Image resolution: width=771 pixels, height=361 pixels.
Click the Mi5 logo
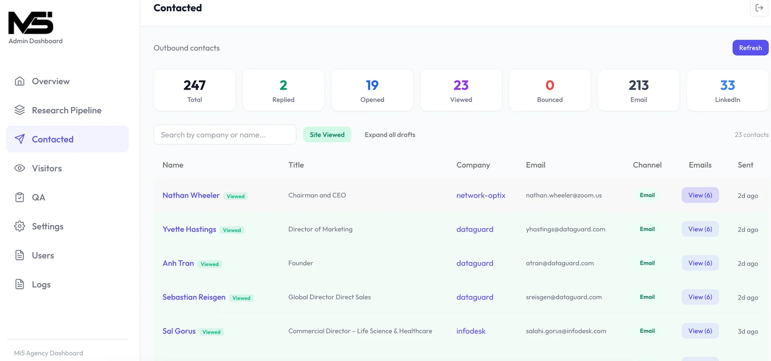click(31, 23)
